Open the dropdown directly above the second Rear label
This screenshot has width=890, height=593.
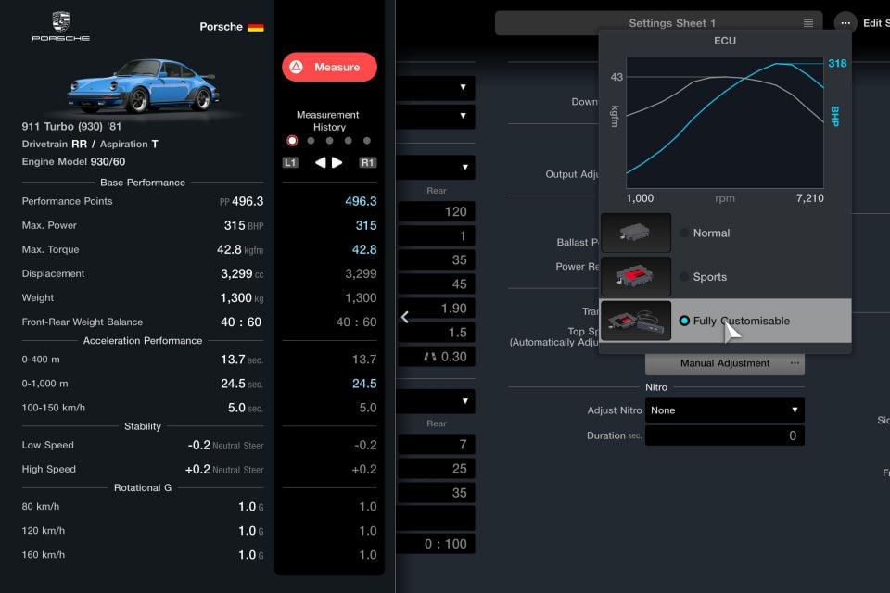(436, 401)
